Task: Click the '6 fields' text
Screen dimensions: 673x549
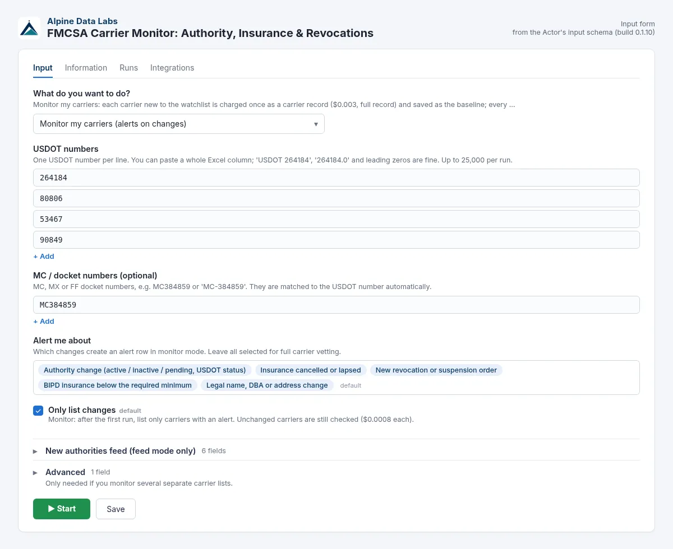Action: pos(214,451)
